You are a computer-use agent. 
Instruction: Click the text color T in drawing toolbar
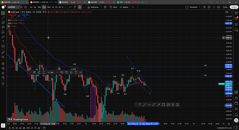[x=44, y=72]
